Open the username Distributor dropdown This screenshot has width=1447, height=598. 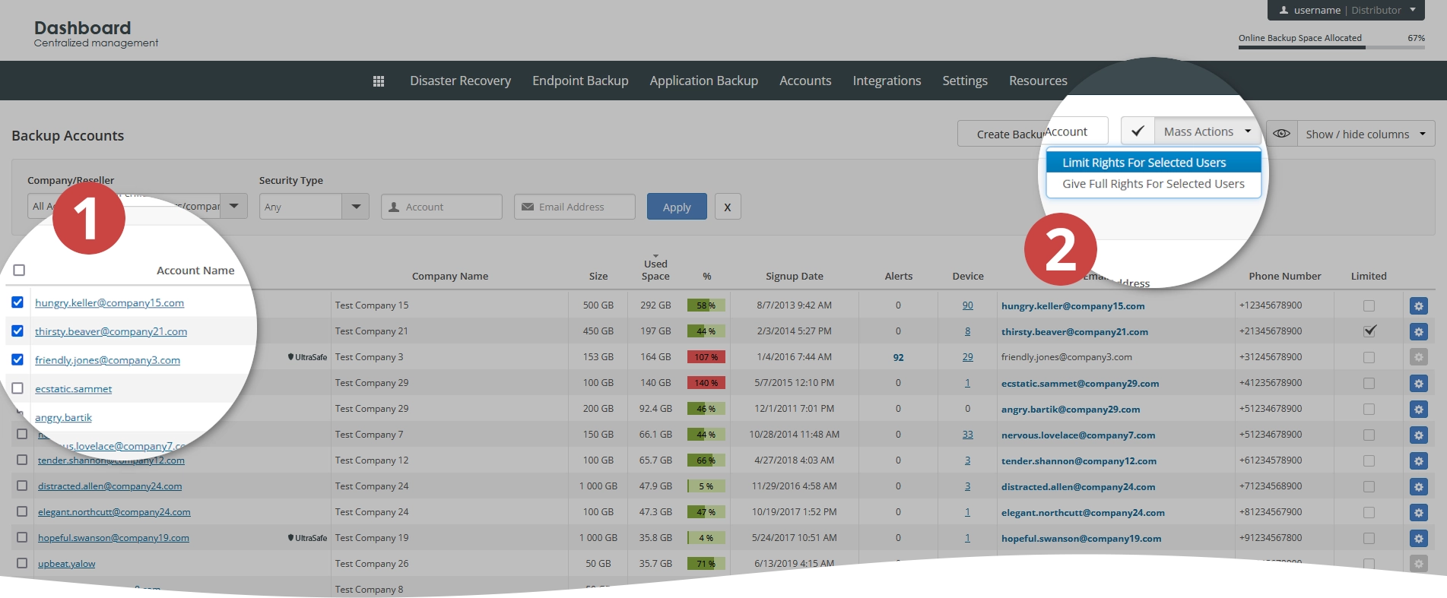[x=1345, y=11]
